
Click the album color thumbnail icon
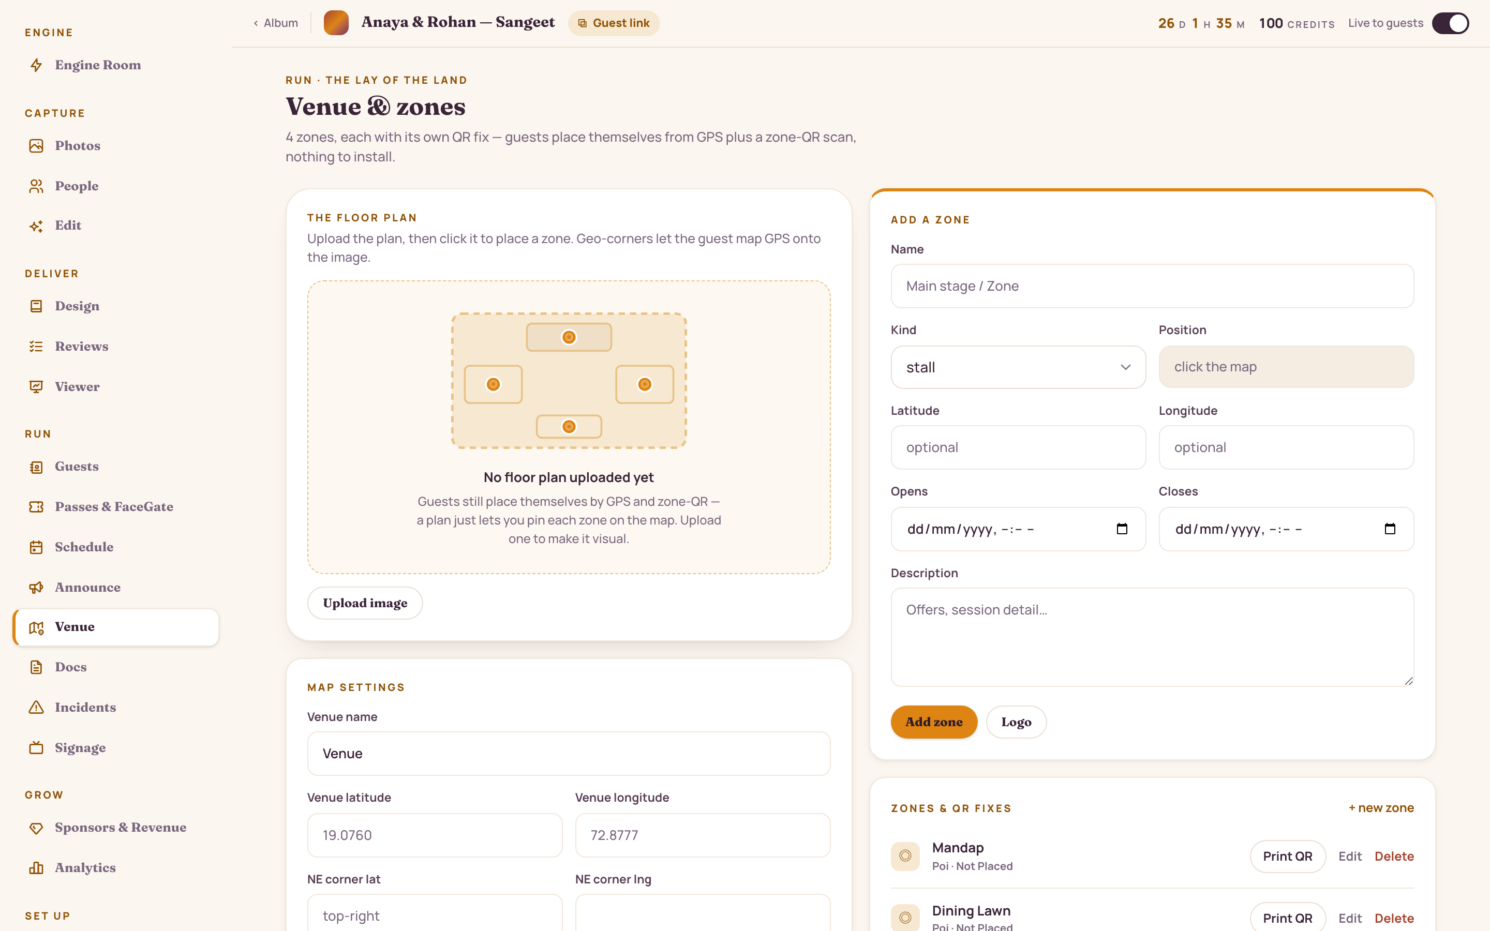[336, 23]
